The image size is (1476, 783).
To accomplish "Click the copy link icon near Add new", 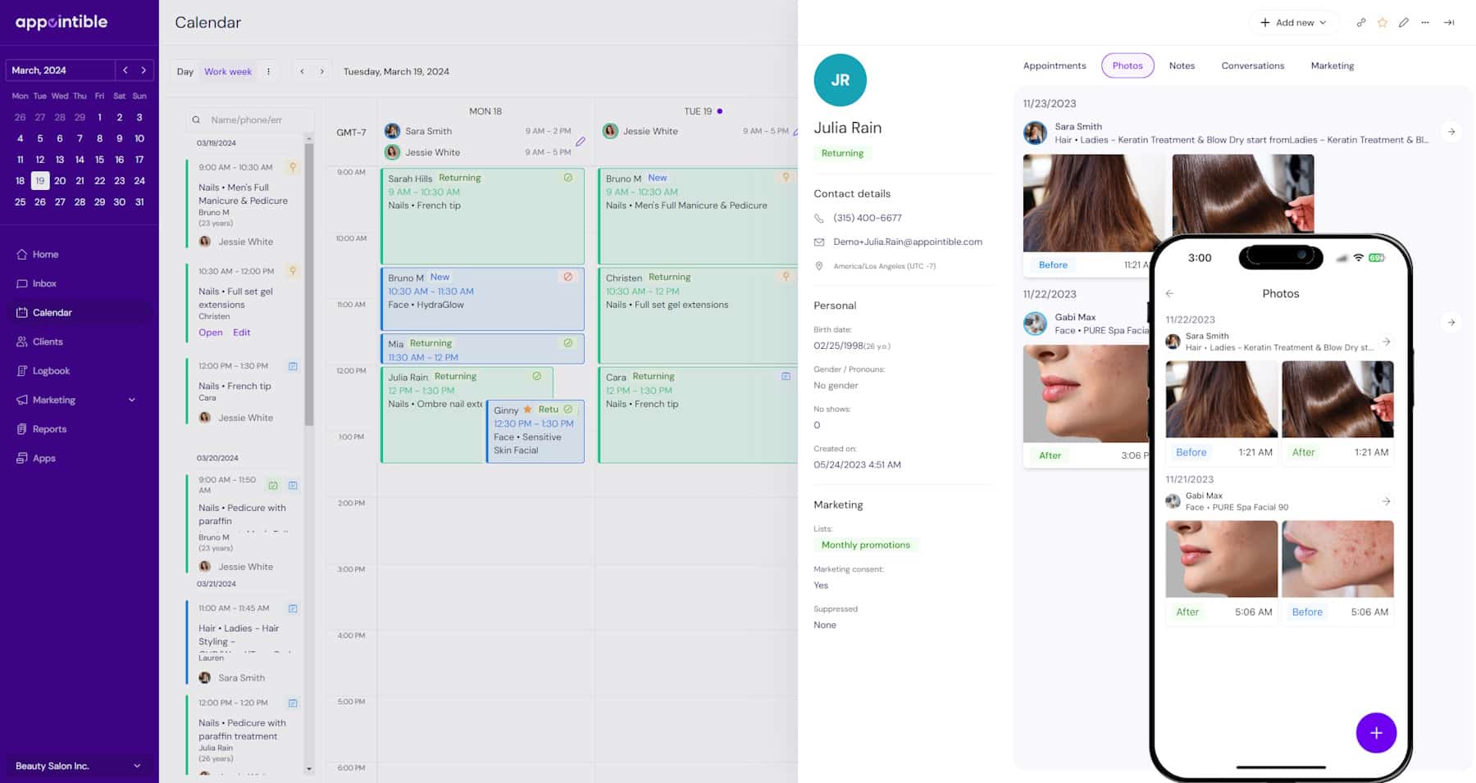I will pyautogui.click(x=1361, y=23).
